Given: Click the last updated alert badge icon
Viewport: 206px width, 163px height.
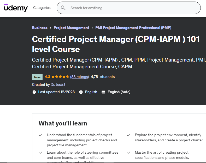Looking at the screenshot, I should pos(34,92).
